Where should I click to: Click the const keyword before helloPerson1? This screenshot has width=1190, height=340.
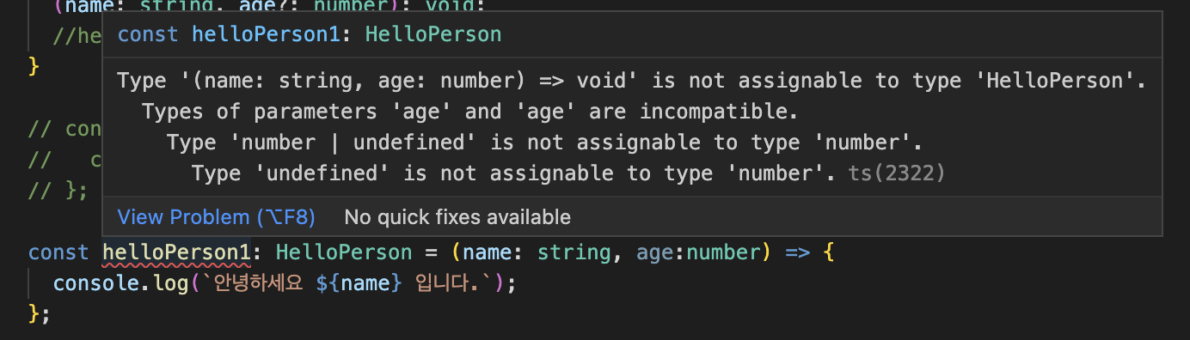pyautogui.click(x=58, y=252)
